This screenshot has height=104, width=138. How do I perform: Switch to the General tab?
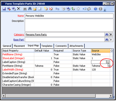tap(7, 46)
